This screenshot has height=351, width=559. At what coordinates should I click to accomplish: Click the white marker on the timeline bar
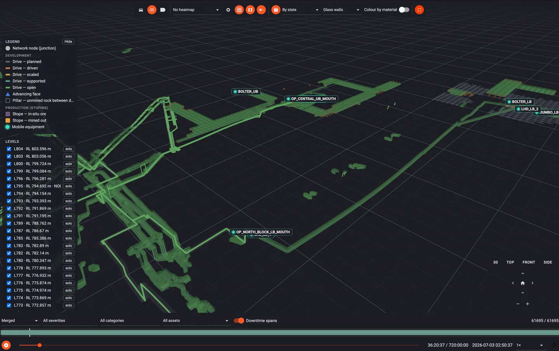30,332
